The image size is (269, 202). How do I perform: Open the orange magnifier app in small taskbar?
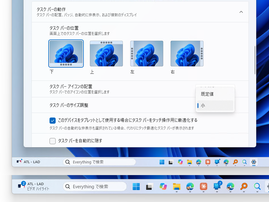[235, 162]
